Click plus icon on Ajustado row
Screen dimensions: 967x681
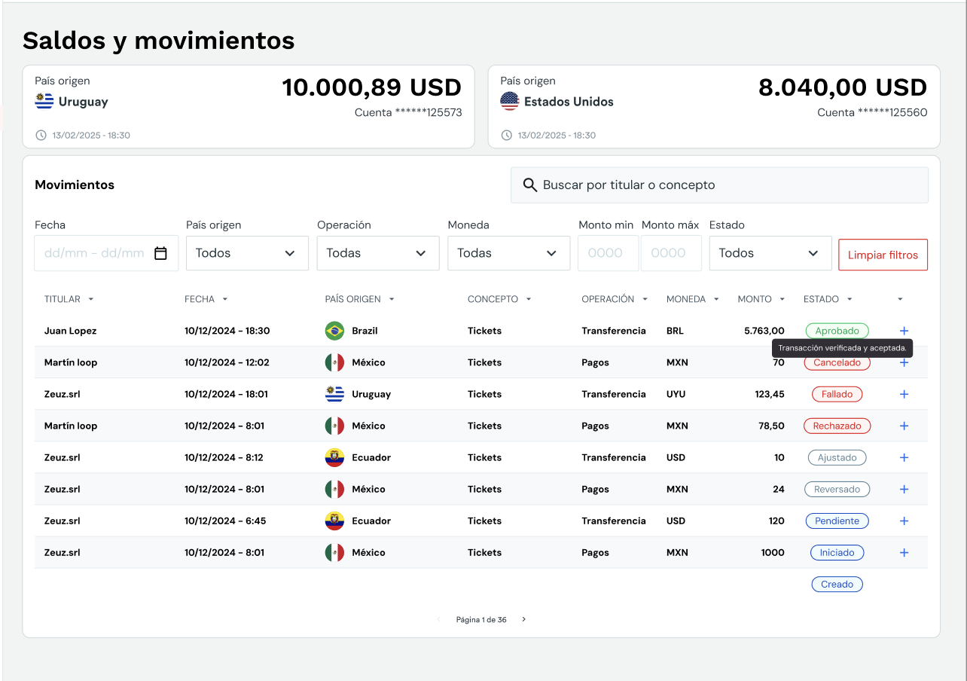pos(904,457)
